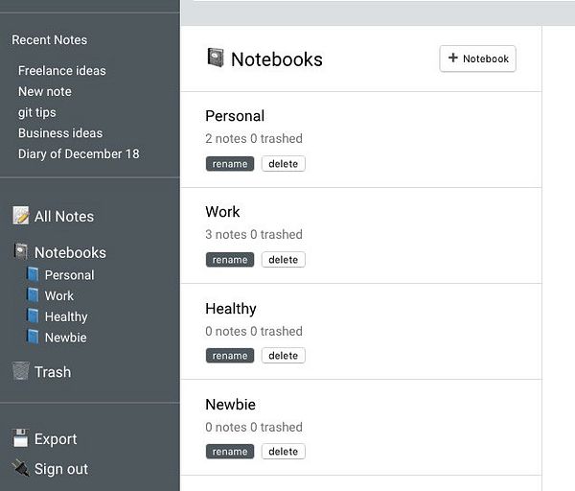Rename the Healthy notebook
Image resolution: width=575 pixels, height=491 pixels.
pyautogui.click(x=230, y=356)
